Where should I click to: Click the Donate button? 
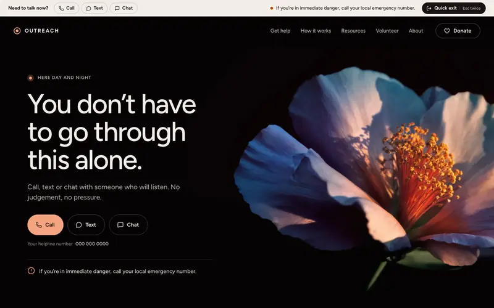458,31
